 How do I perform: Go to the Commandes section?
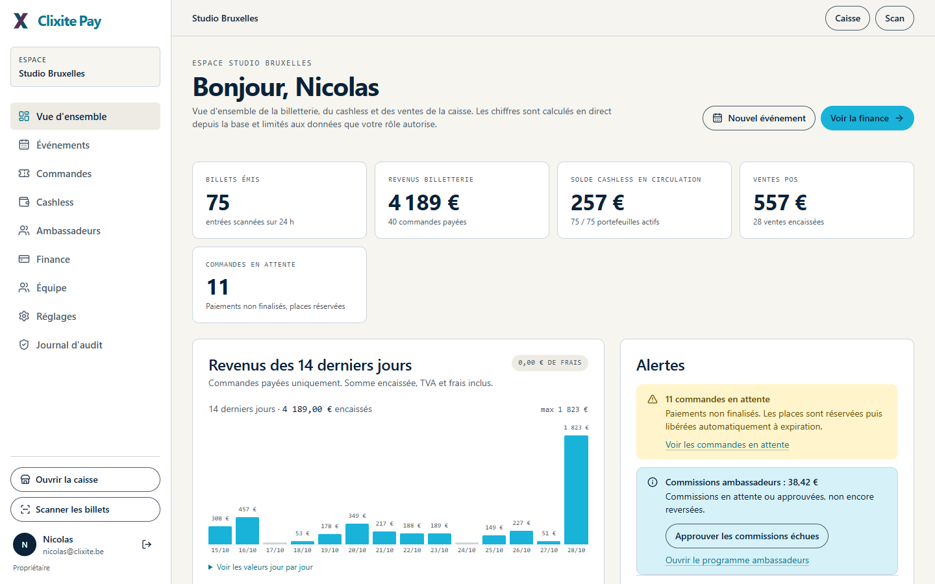tap(85, 173)
